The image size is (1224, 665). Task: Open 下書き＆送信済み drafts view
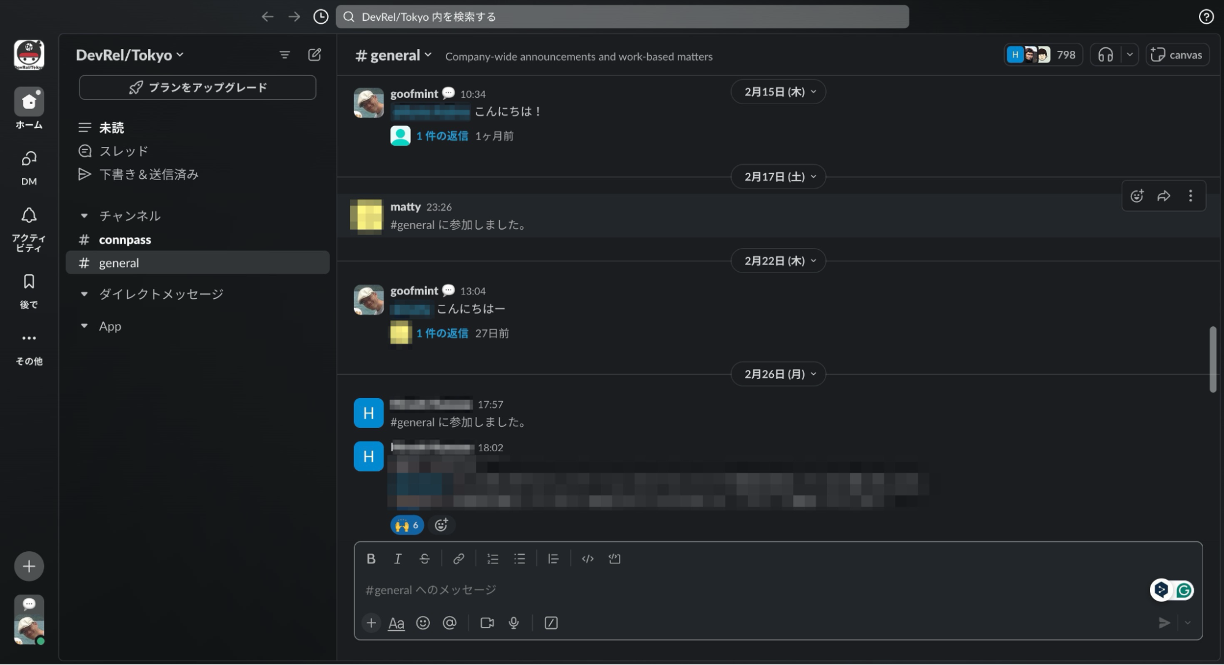pyautogui.click(x=197, y=175)
